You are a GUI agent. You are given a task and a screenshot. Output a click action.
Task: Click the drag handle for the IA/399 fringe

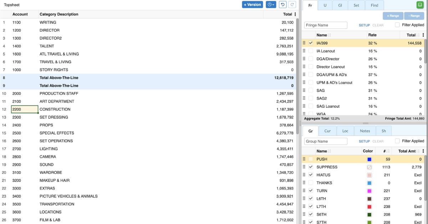coord(304,43)
